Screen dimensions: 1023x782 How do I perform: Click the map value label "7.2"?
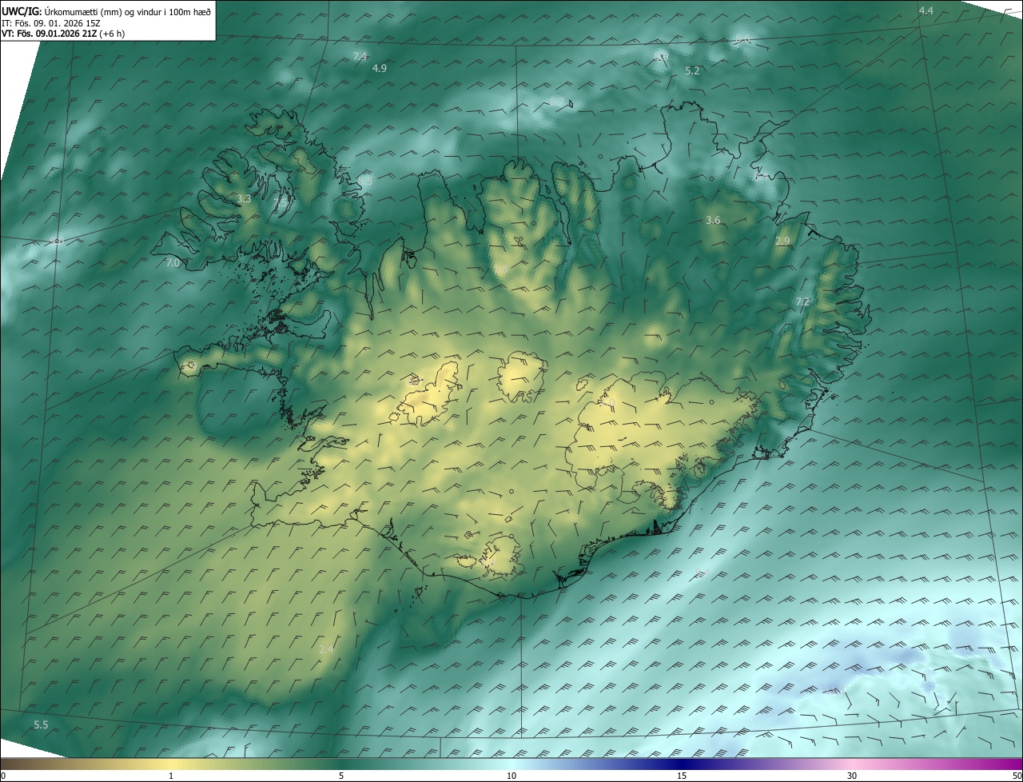click(802, 301)
